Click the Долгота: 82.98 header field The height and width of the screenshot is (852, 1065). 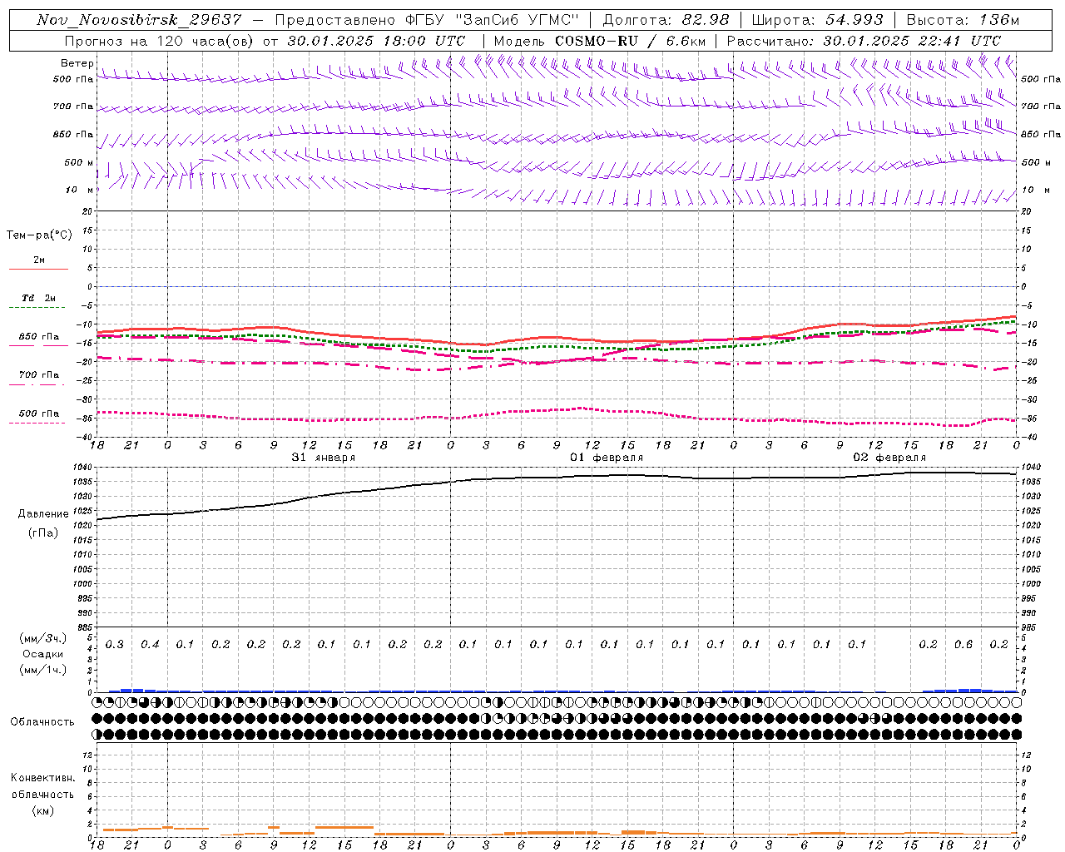[666, 20]
